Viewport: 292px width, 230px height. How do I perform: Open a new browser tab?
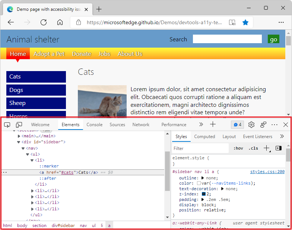(x=99, y=9)
